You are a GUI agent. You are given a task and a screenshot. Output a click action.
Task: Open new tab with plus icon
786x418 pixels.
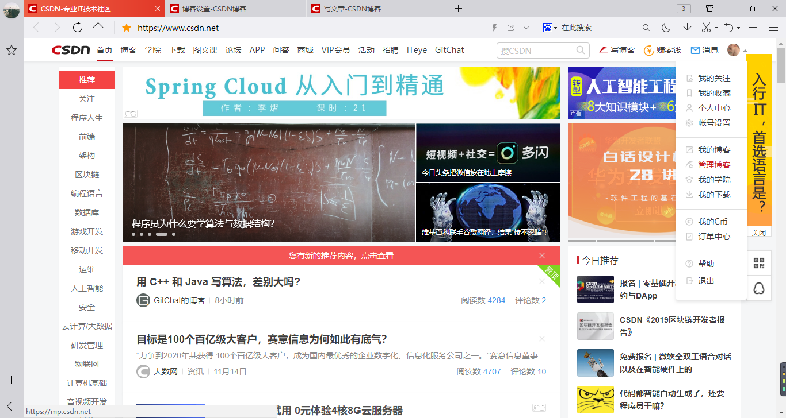point(458,9)
